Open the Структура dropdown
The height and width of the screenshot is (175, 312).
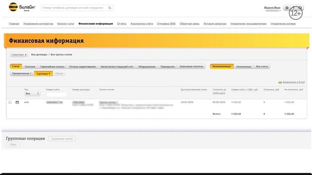(x=19, y=54)
